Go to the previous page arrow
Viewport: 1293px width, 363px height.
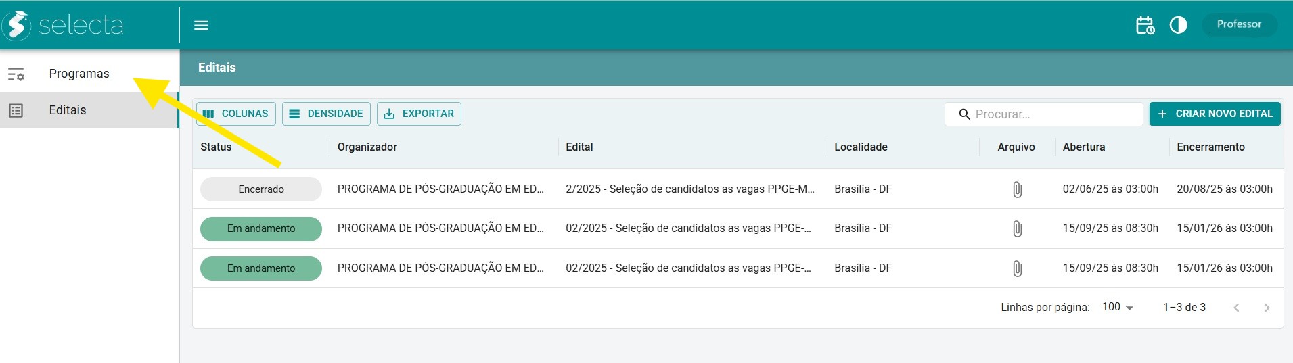click(1236, 308)
